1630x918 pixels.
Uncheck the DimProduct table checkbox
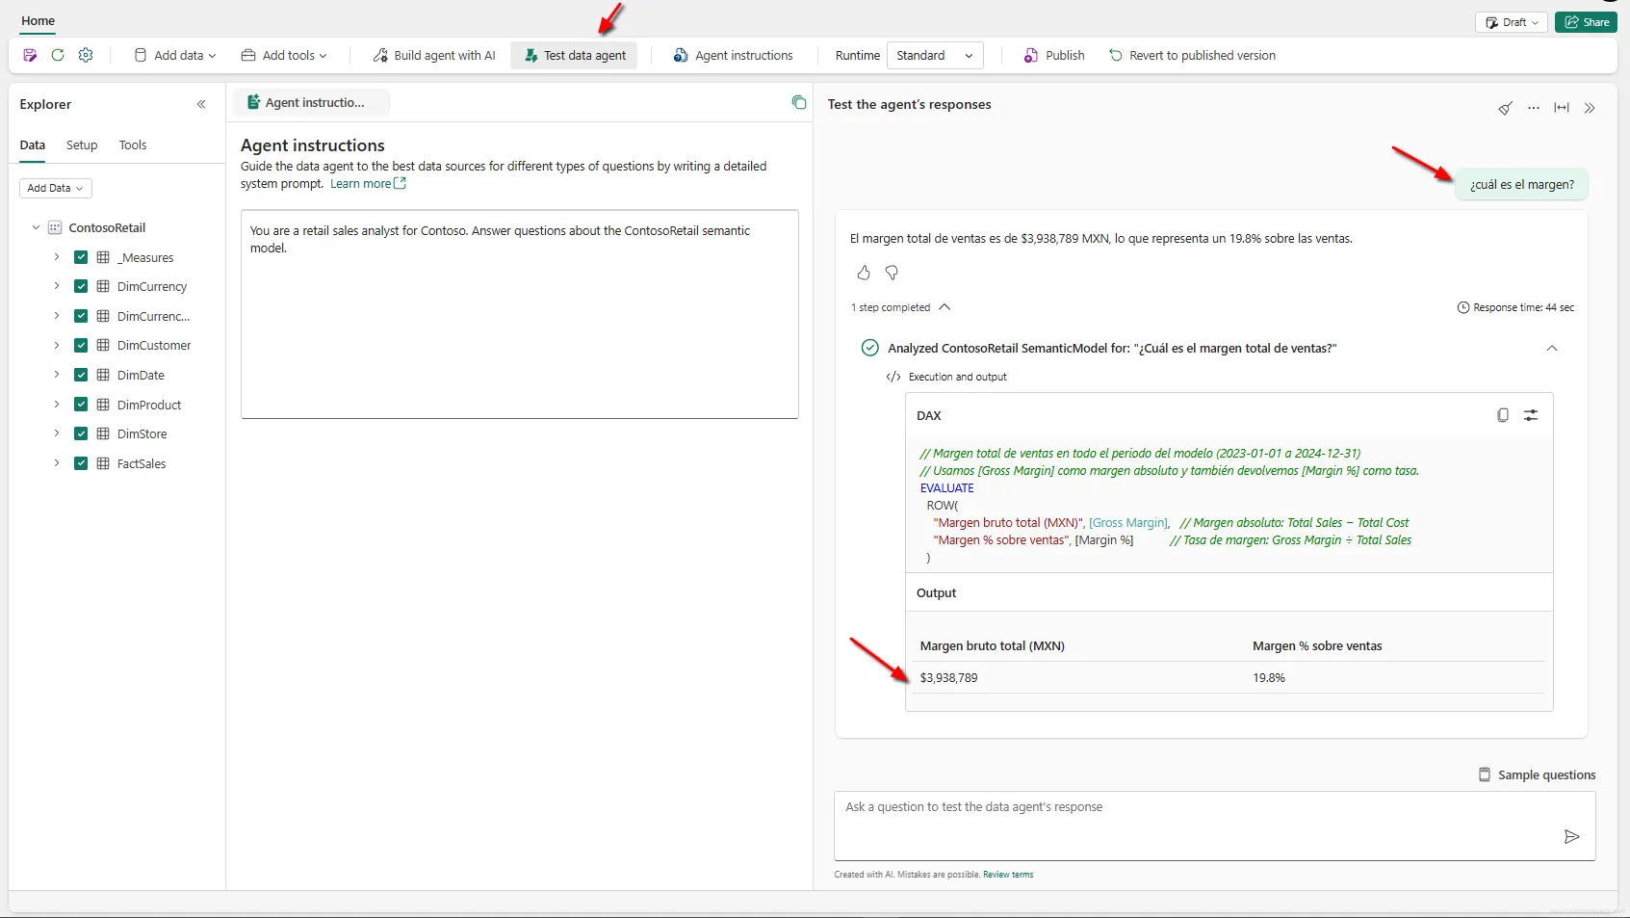pos(81,405)
